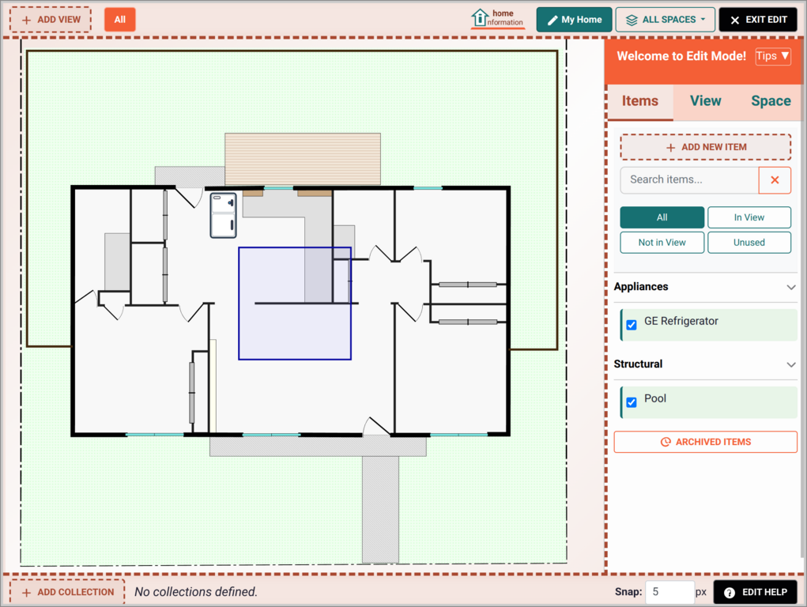Click the Pool item label
807x607 pixels.
(654, 398)
